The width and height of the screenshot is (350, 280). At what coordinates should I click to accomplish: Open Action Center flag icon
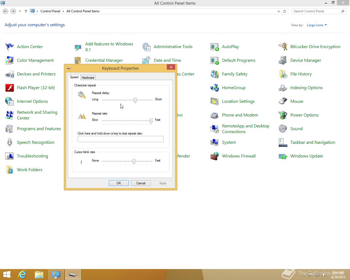(10, 47)
